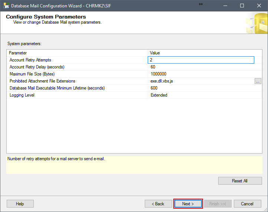
Task: Select the Account Retry Delay value 60
Action: coord(153,67)
